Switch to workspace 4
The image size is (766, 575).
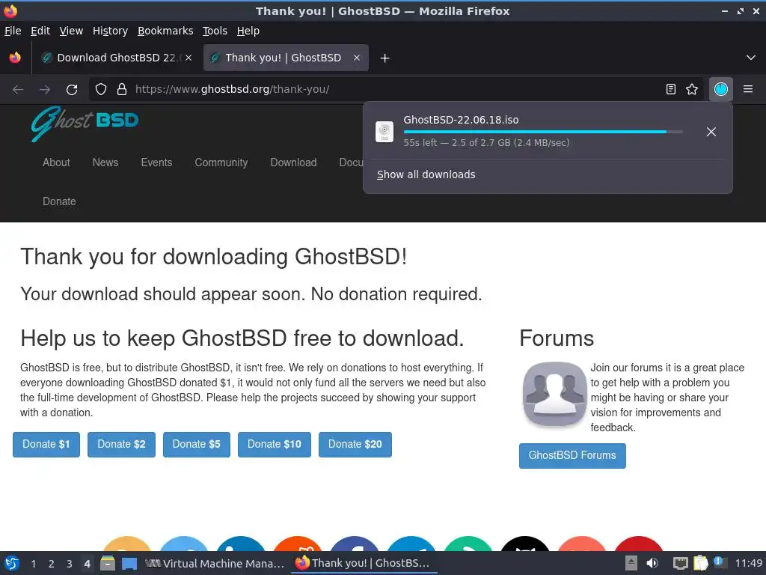(x=87, y=564)
